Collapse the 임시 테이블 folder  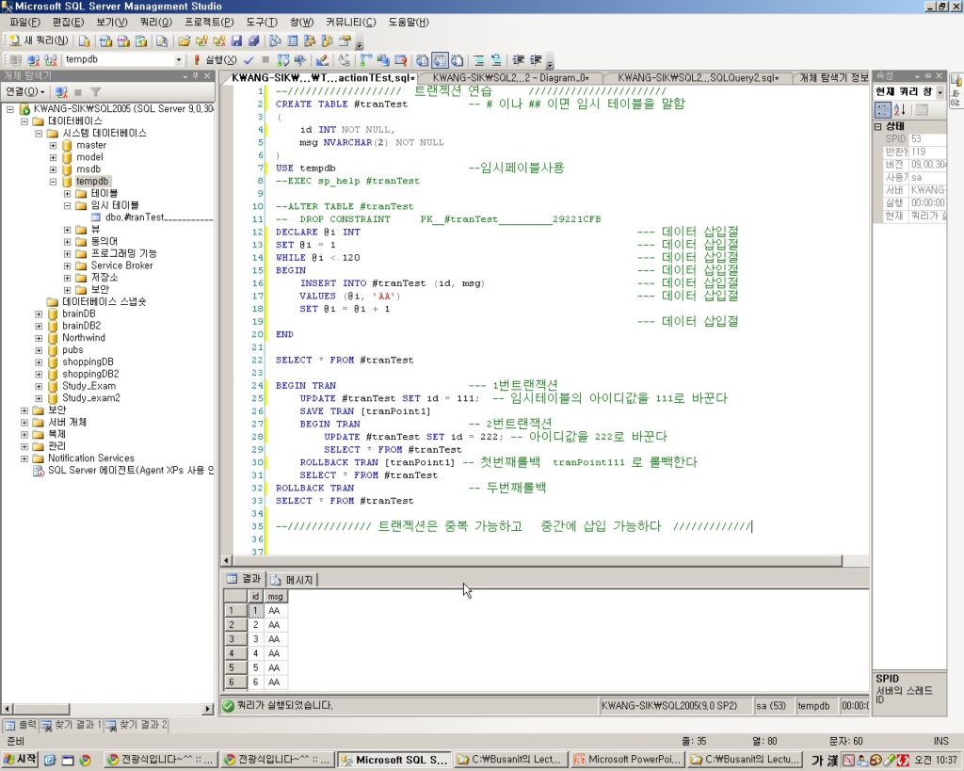click(x=68, y=206)
